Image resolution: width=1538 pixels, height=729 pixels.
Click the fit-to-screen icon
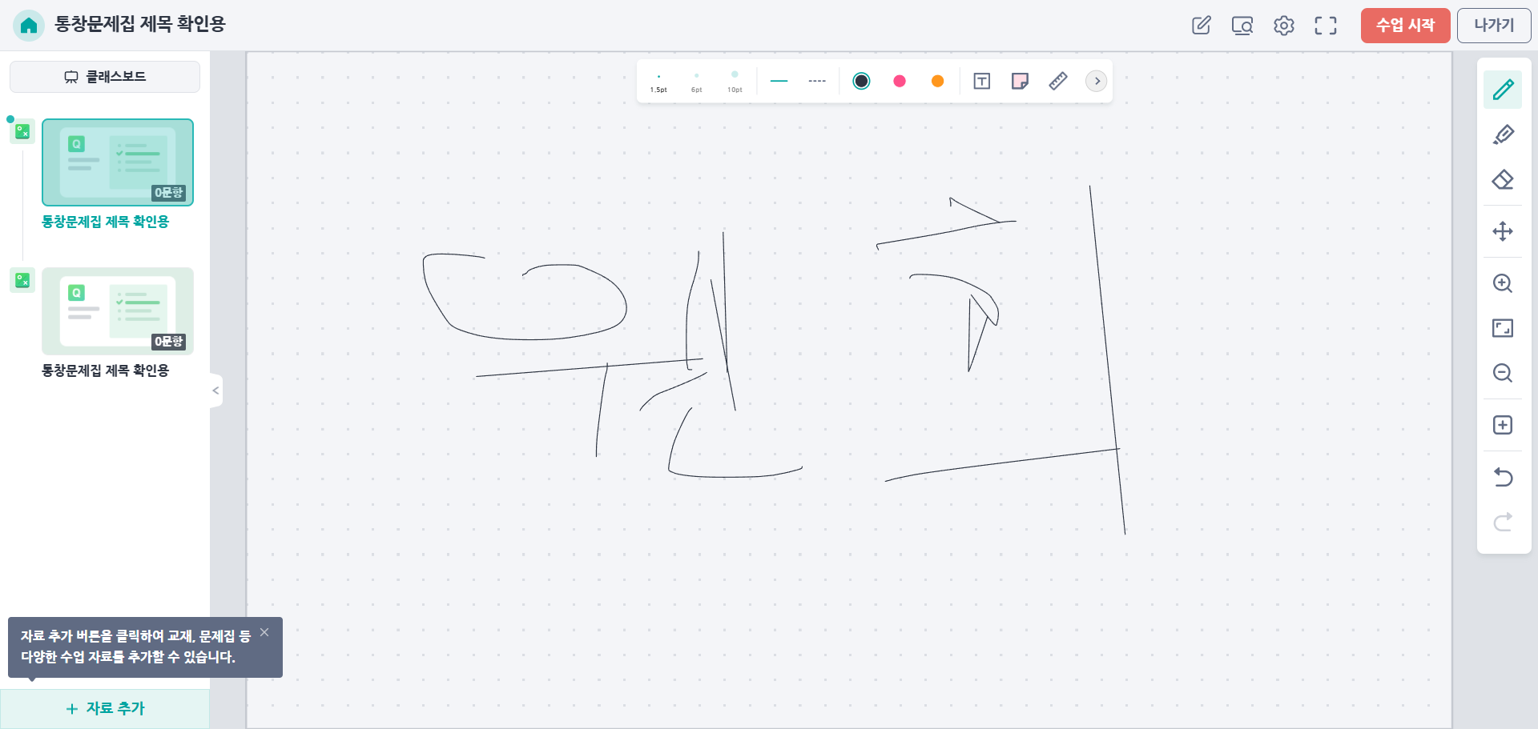point(1503,328)
